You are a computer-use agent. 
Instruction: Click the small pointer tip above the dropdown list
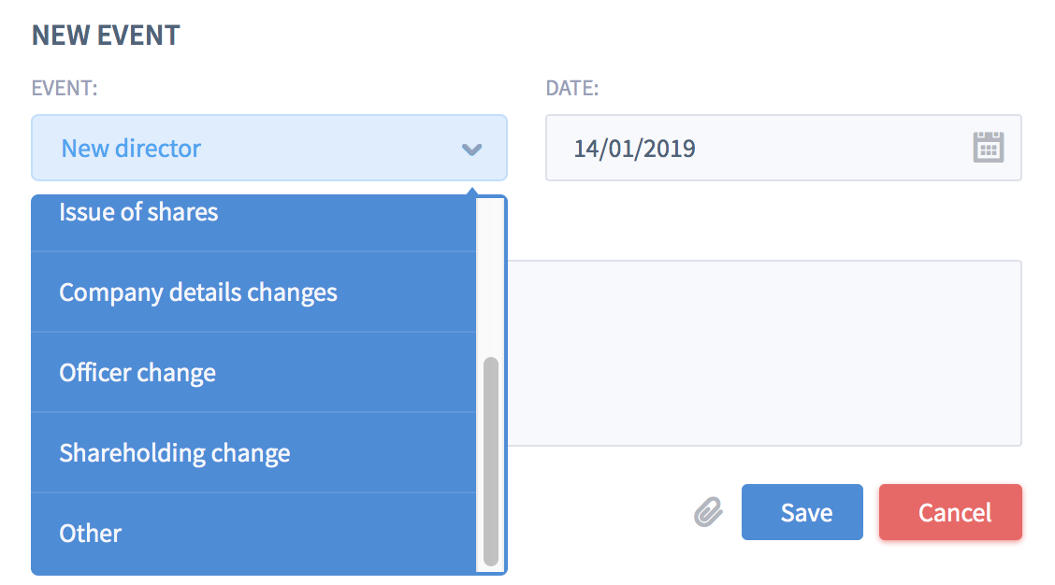tap(471, 192)
